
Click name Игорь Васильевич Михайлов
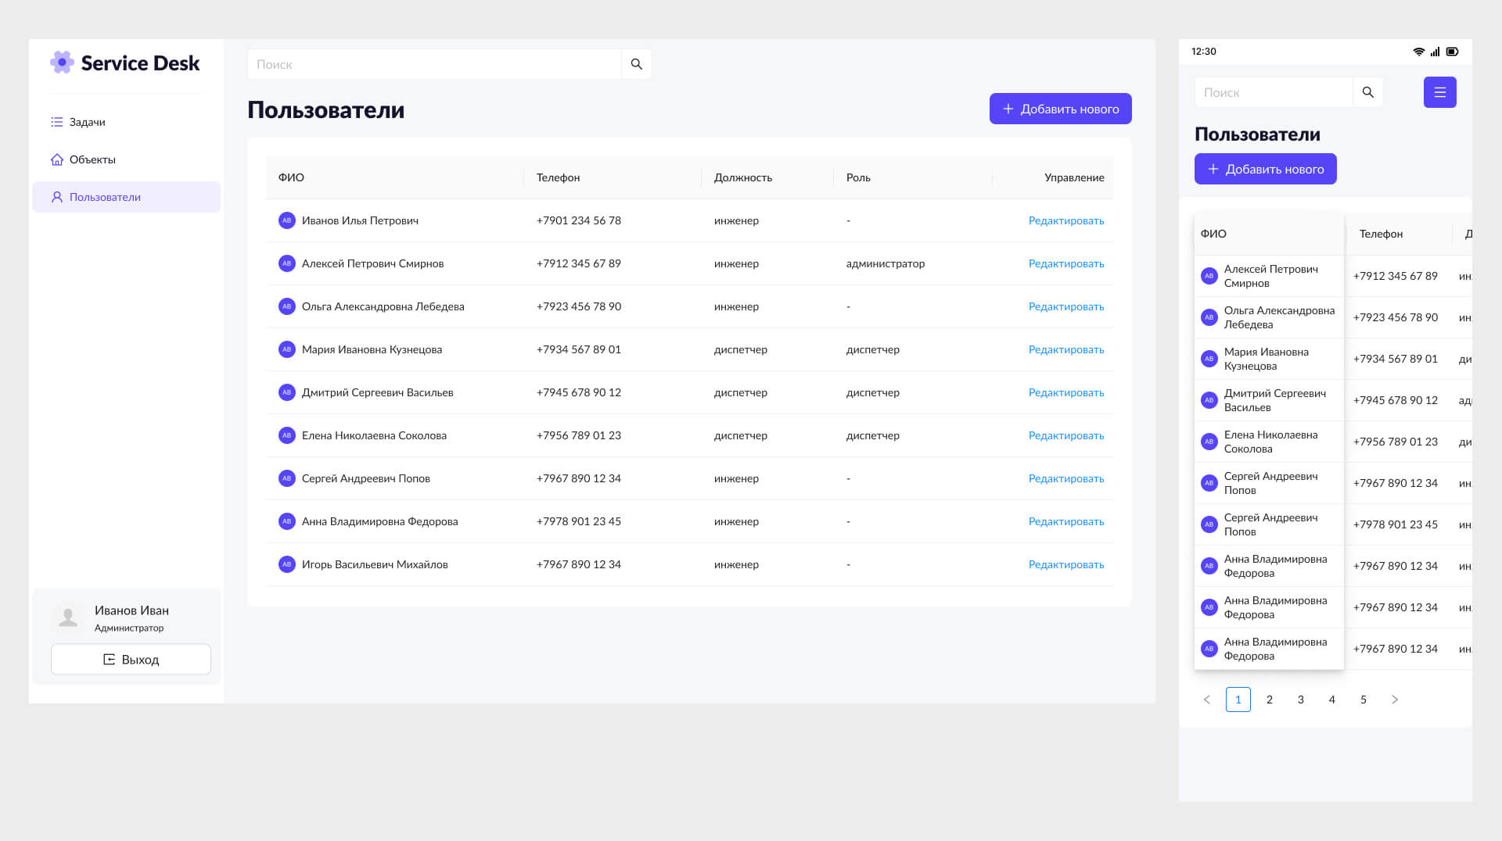(375, 564)
